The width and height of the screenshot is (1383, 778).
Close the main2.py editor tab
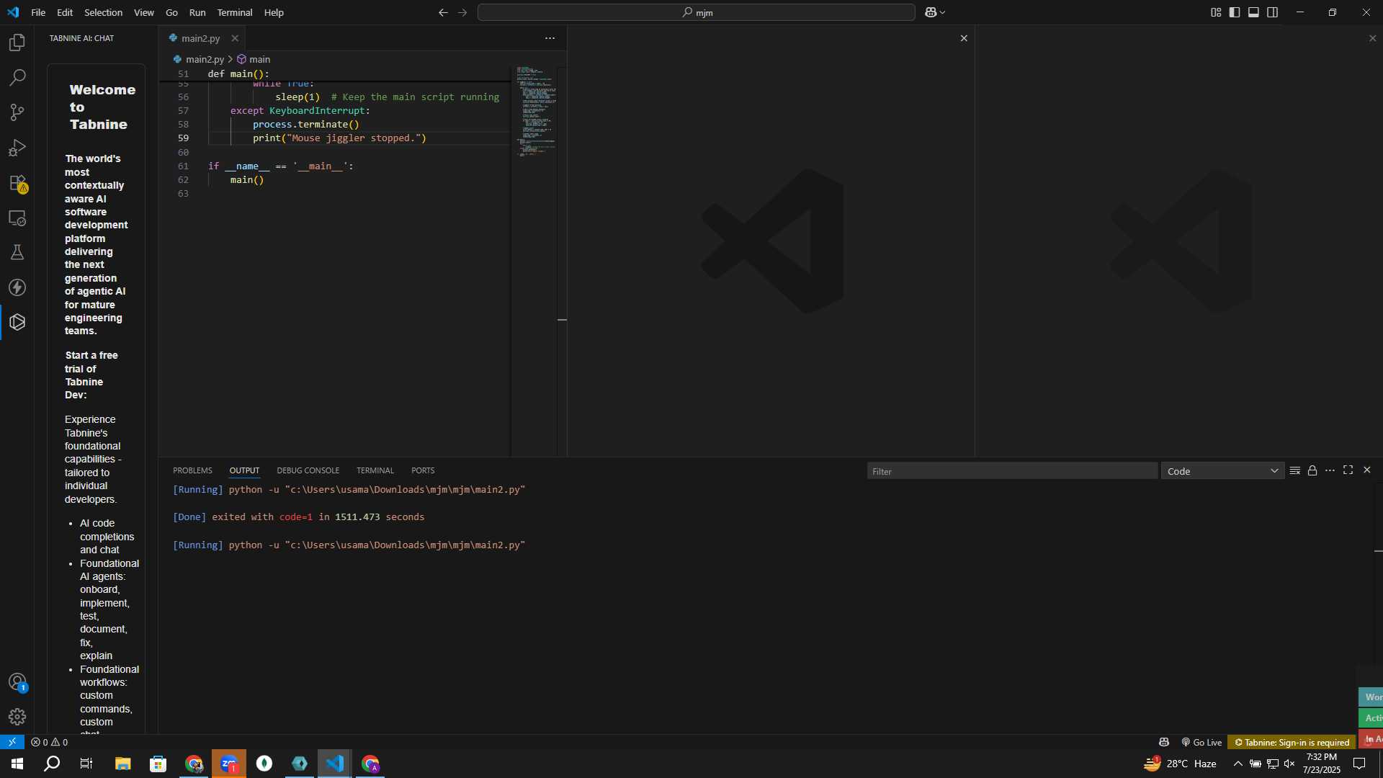[x=235, y=38]
